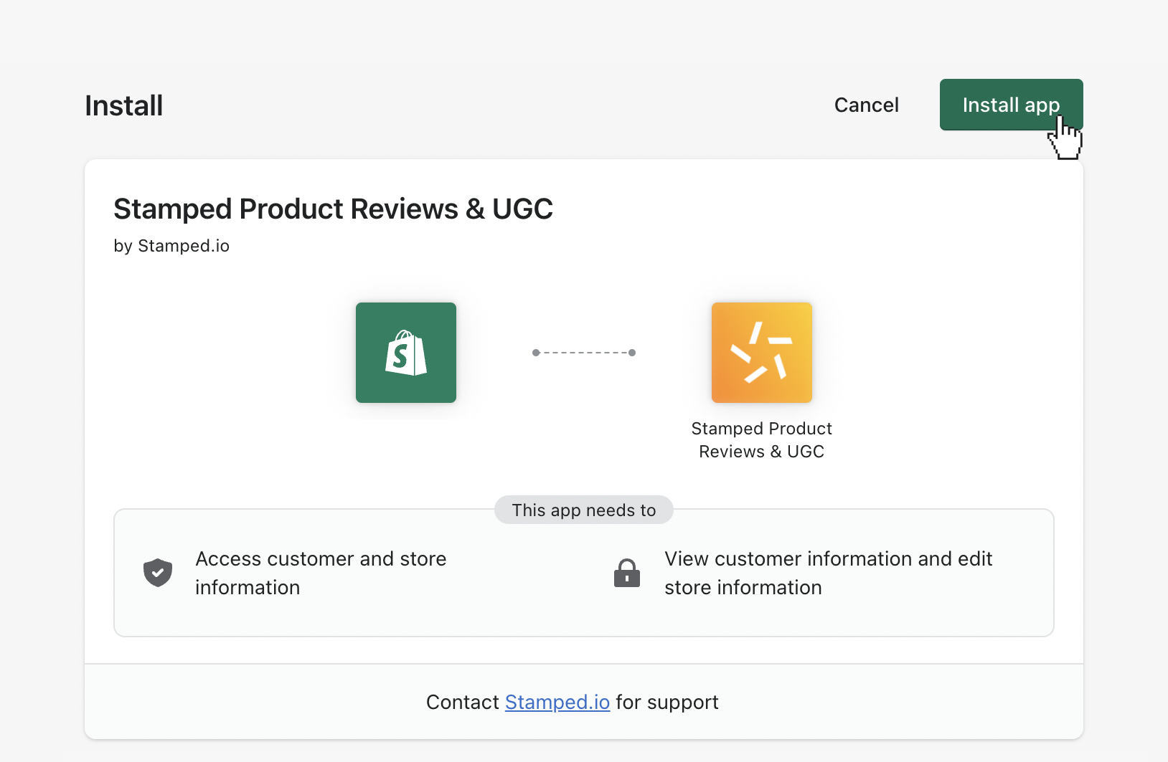Image resolution: width=1168 pixels, height=762 pixels.
Task: Click 'View customer information and edit store information'
Action: point(829,573)
